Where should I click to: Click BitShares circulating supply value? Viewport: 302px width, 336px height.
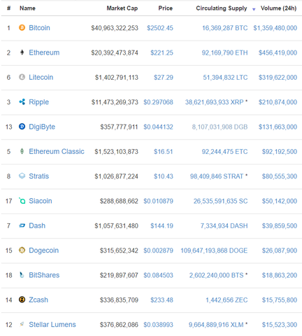tap(216, 275)
